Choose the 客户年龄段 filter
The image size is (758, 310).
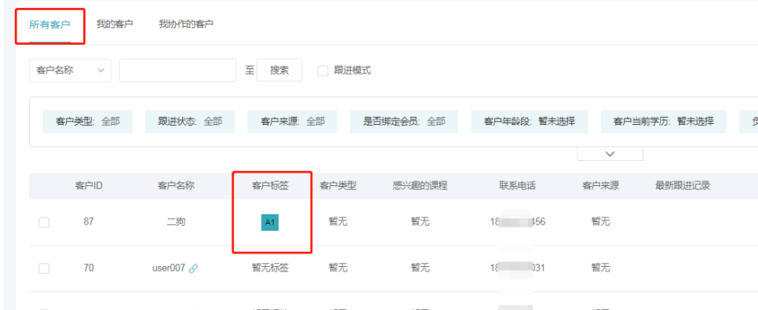click(x=530, y=122)
